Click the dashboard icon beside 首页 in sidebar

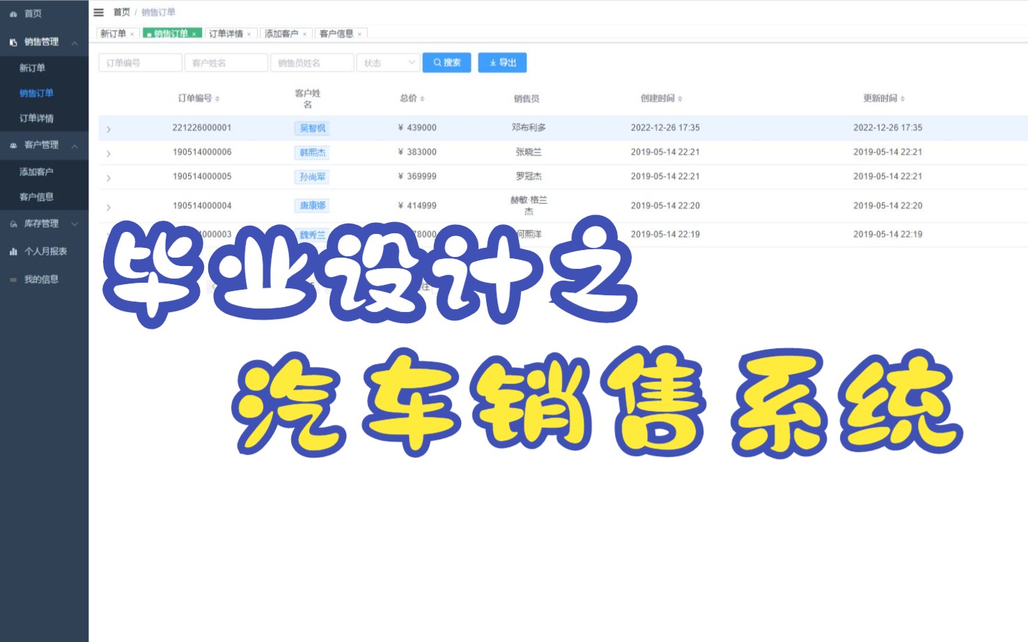pos(13,14)
